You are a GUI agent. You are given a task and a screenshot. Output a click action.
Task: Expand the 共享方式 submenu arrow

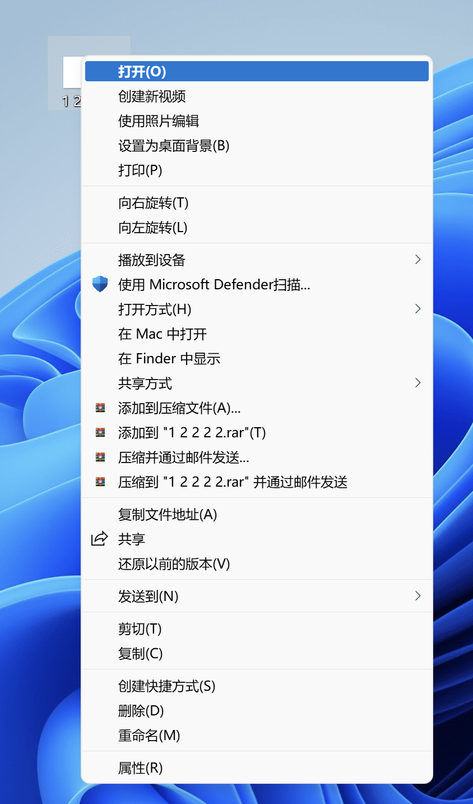click(x=418, y=383)
